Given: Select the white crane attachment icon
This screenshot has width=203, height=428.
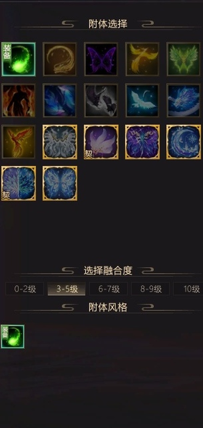Looking at the screenshot, I should pyautogui.click(x=142, y=100).
